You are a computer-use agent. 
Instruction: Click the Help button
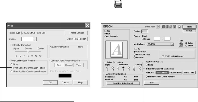(80, 83)
